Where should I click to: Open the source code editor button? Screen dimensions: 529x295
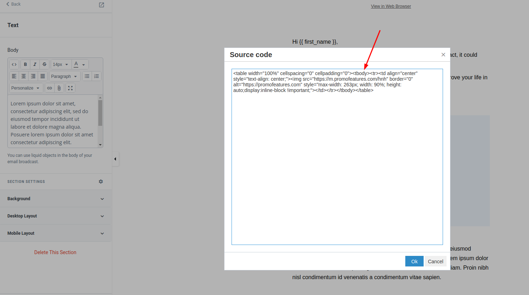[14, 64]
